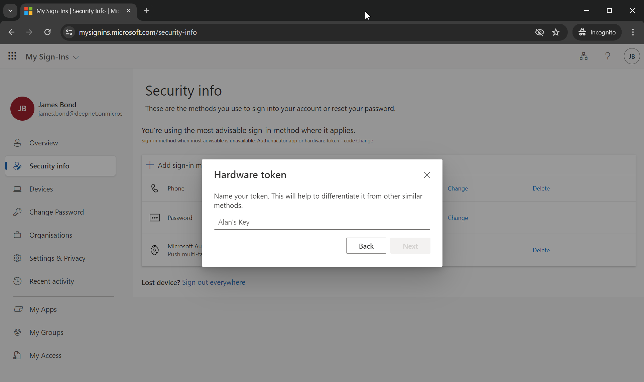644x382 pixels.
Task: Open the app launcher grid icon
Action: tap(12, 56)
